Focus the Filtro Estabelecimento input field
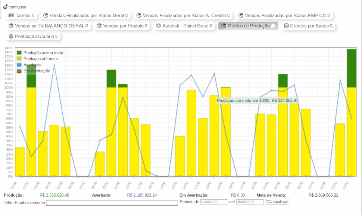Viewport: 362px width, 215px height. 112,203
